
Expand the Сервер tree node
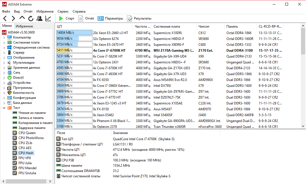4,53
